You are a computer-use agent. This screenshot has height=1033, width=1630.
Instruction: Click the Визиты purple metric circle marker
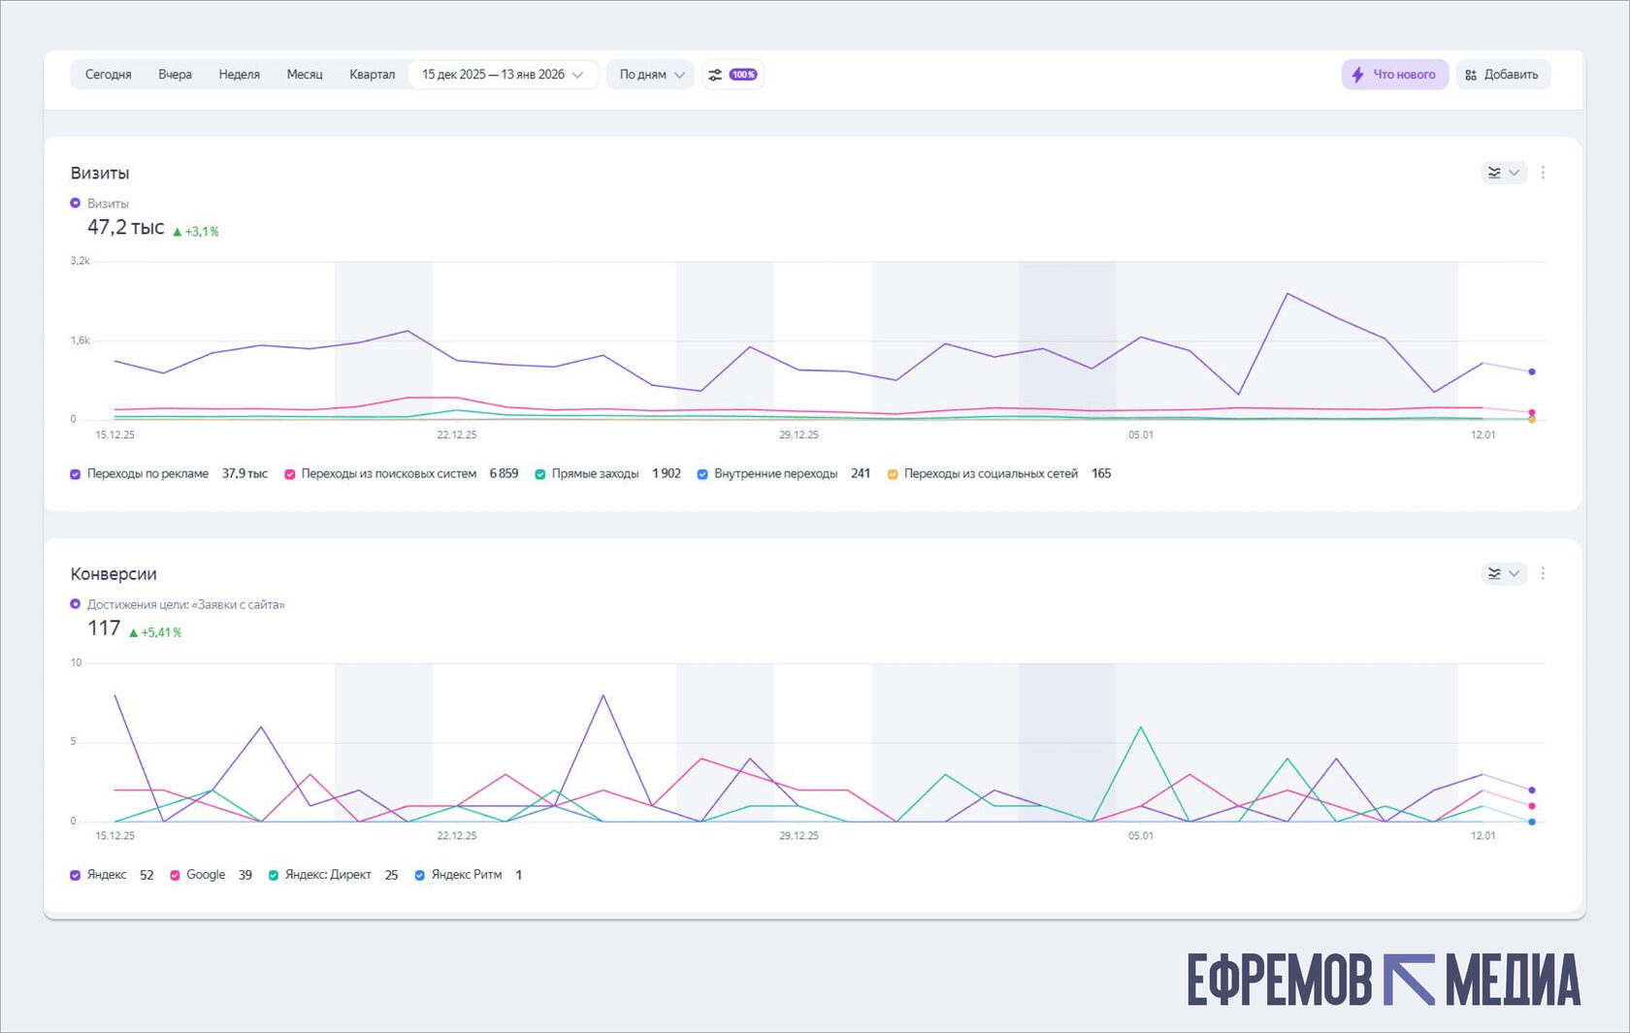tap(75, 203)
